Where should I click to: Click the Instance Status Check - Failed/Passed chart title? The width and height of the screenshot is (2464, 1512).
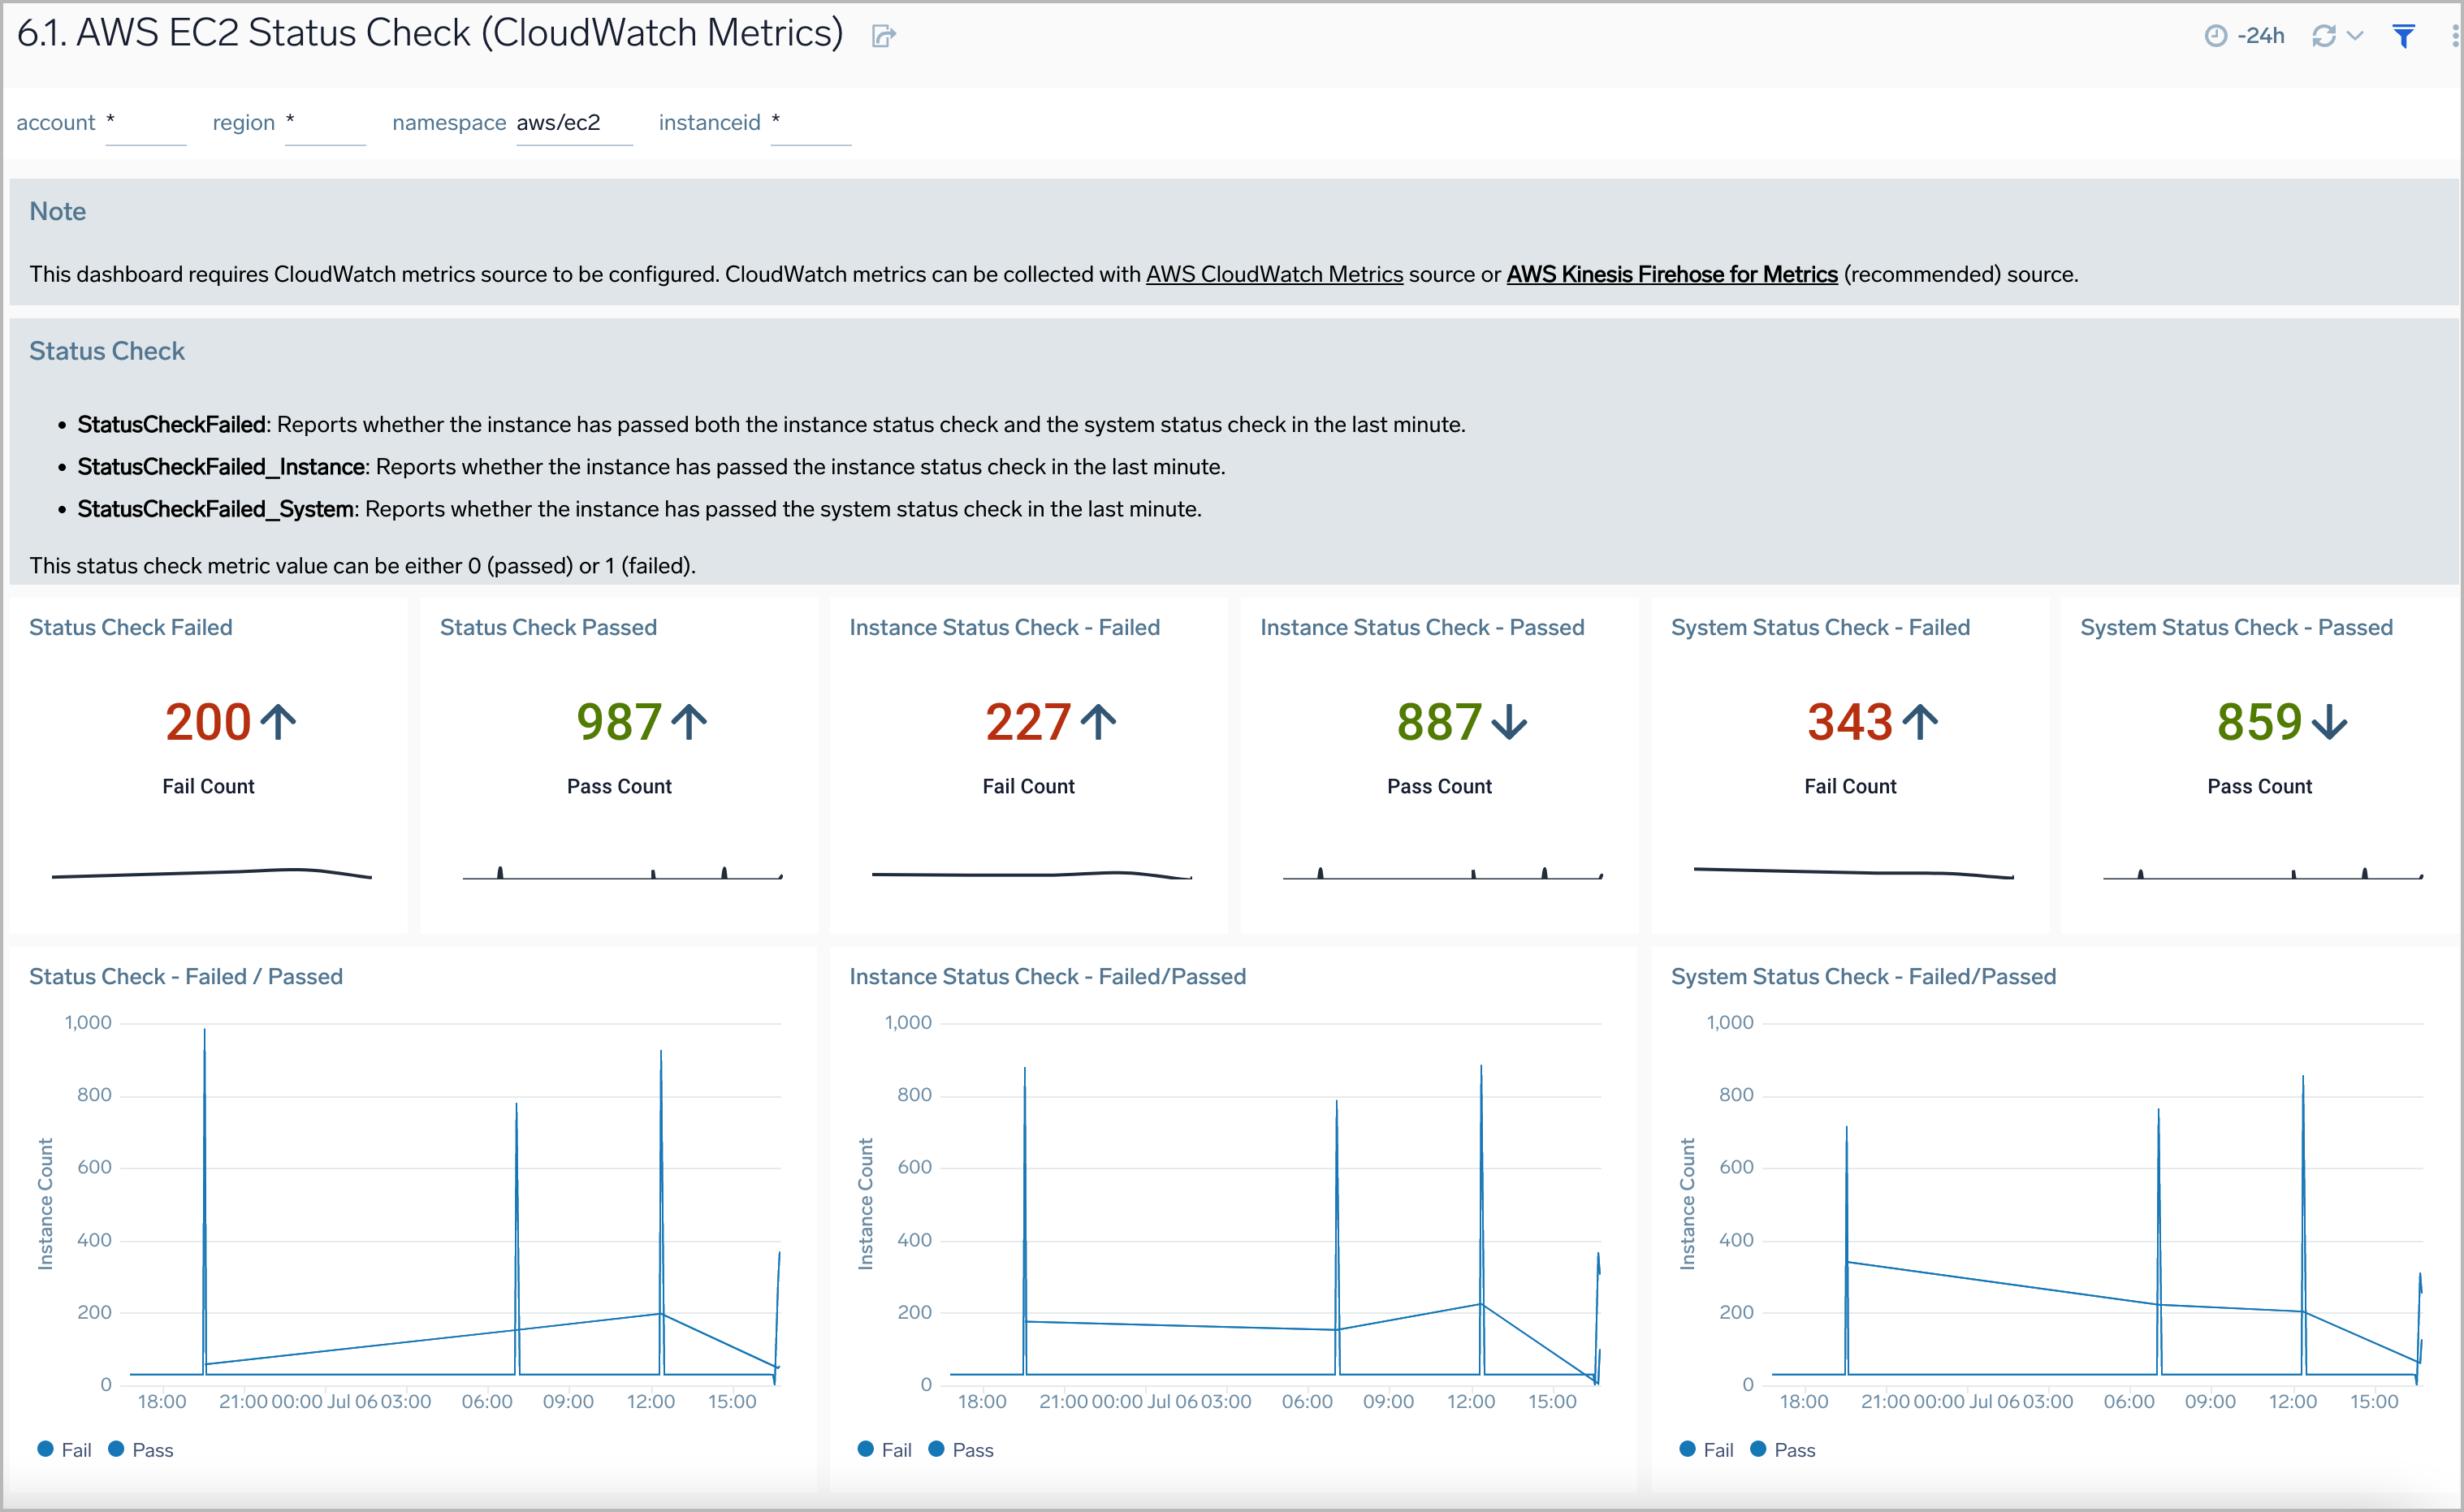click(x=1048, y=976)
